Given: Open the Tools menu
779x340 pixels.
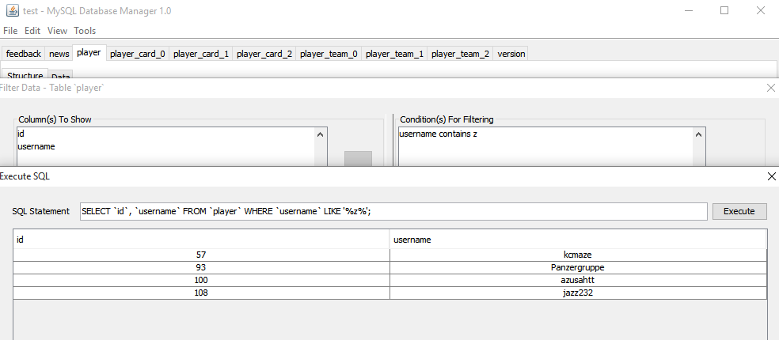Looking at the screenshot, I should (85, 31).
